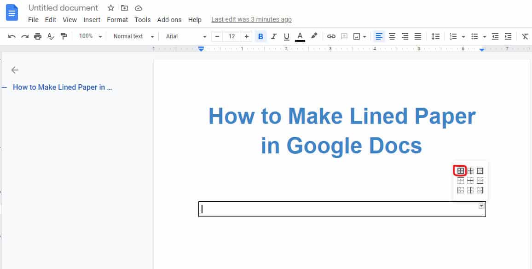The image size is (532, 269).
Task: Add a comment from the toolbar
Action: click(x=344, y=36)
